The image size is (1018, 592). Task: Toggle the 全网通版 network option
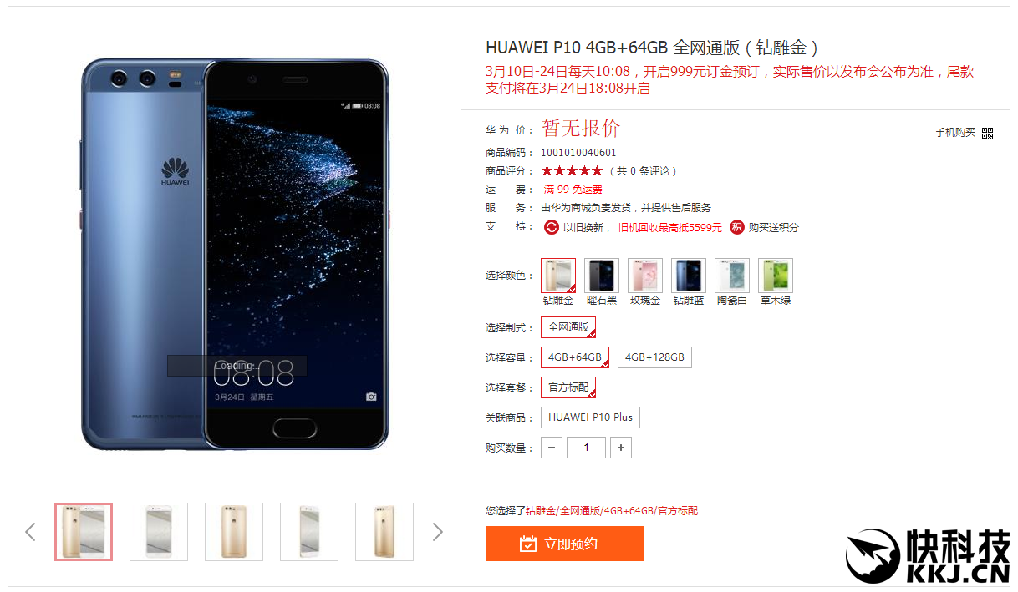pos(568,327)
